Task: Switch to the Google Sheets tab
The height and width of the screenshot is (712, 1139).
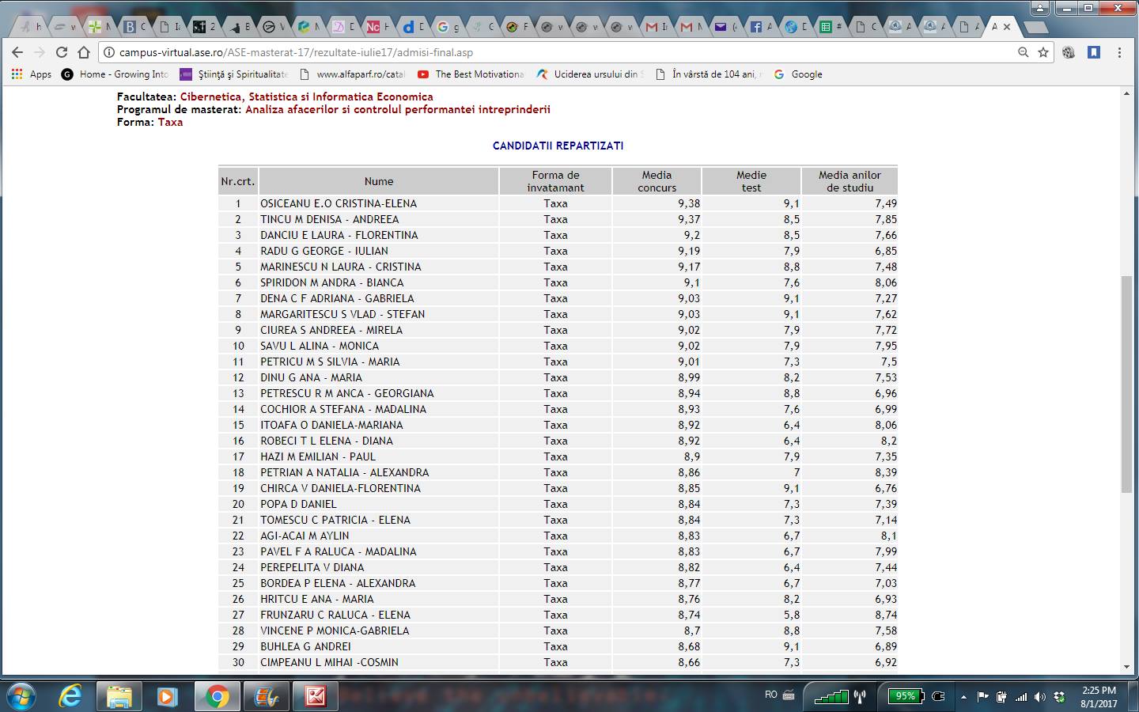Action: click(831, 26)
